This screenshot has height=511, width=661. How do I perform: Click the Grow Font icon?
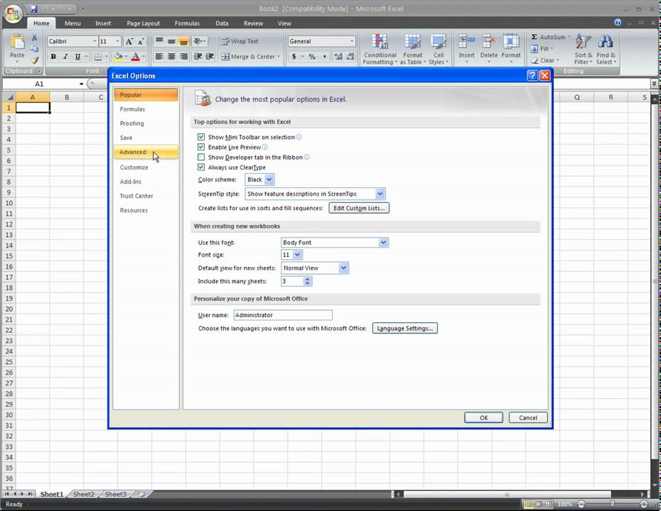129,41
